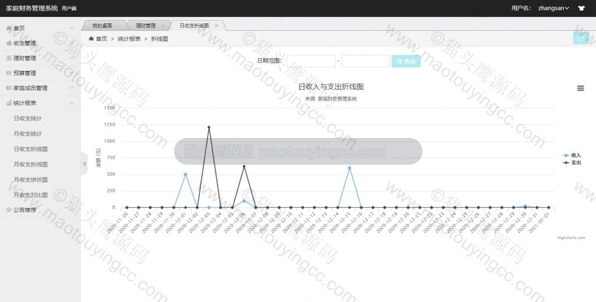
Task: Click the 收入 point on 2020-12-30
Action: pyautogui.click(x=526, y=206)
